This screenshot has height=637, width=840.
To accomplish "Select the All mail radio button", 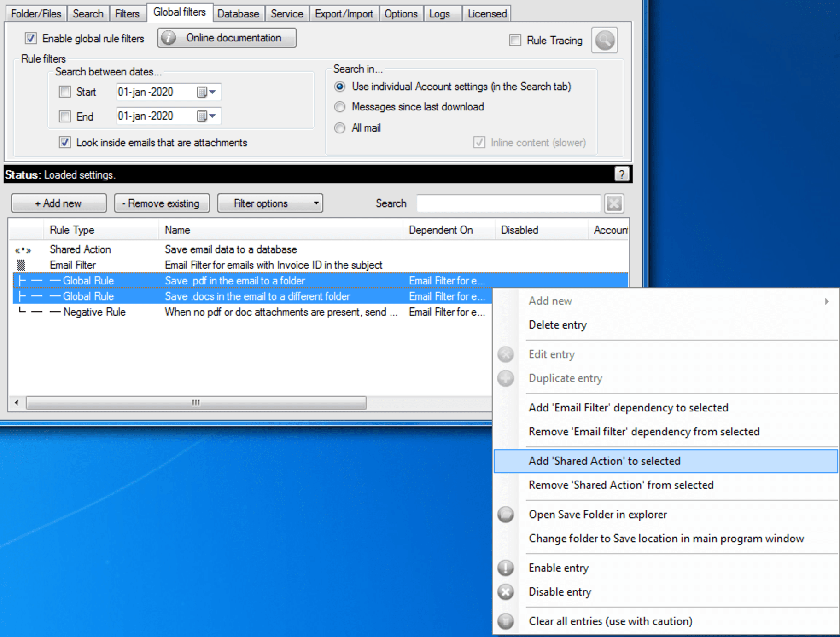I will 340,128.
